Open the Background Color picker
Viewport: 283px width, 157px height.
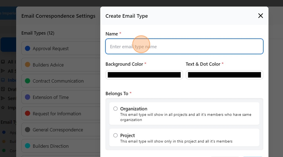(144, 75)
